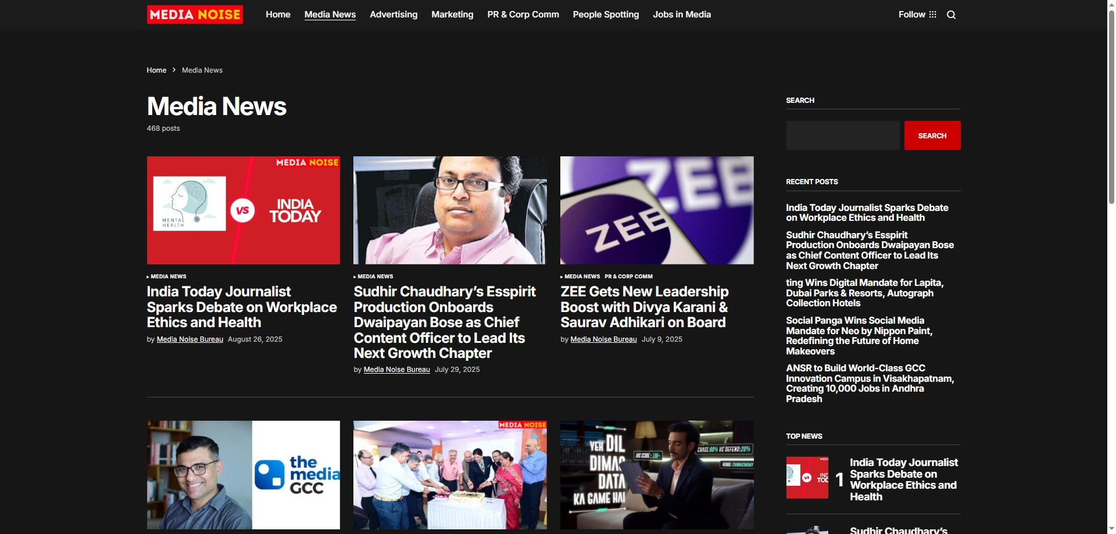
Task: Select Media News in top navigation
Action: (x=330, y=15)
